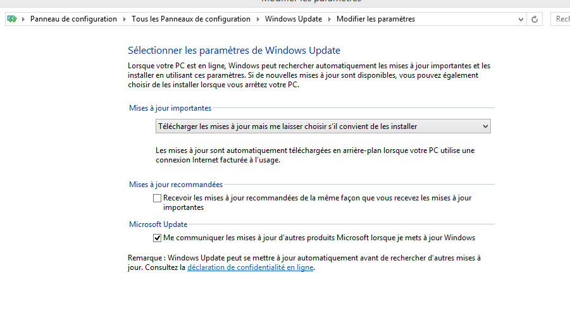Go to Tous les Panneaux de configuration
The height and width of the screenshot is (330, 570).
point(191,19)
